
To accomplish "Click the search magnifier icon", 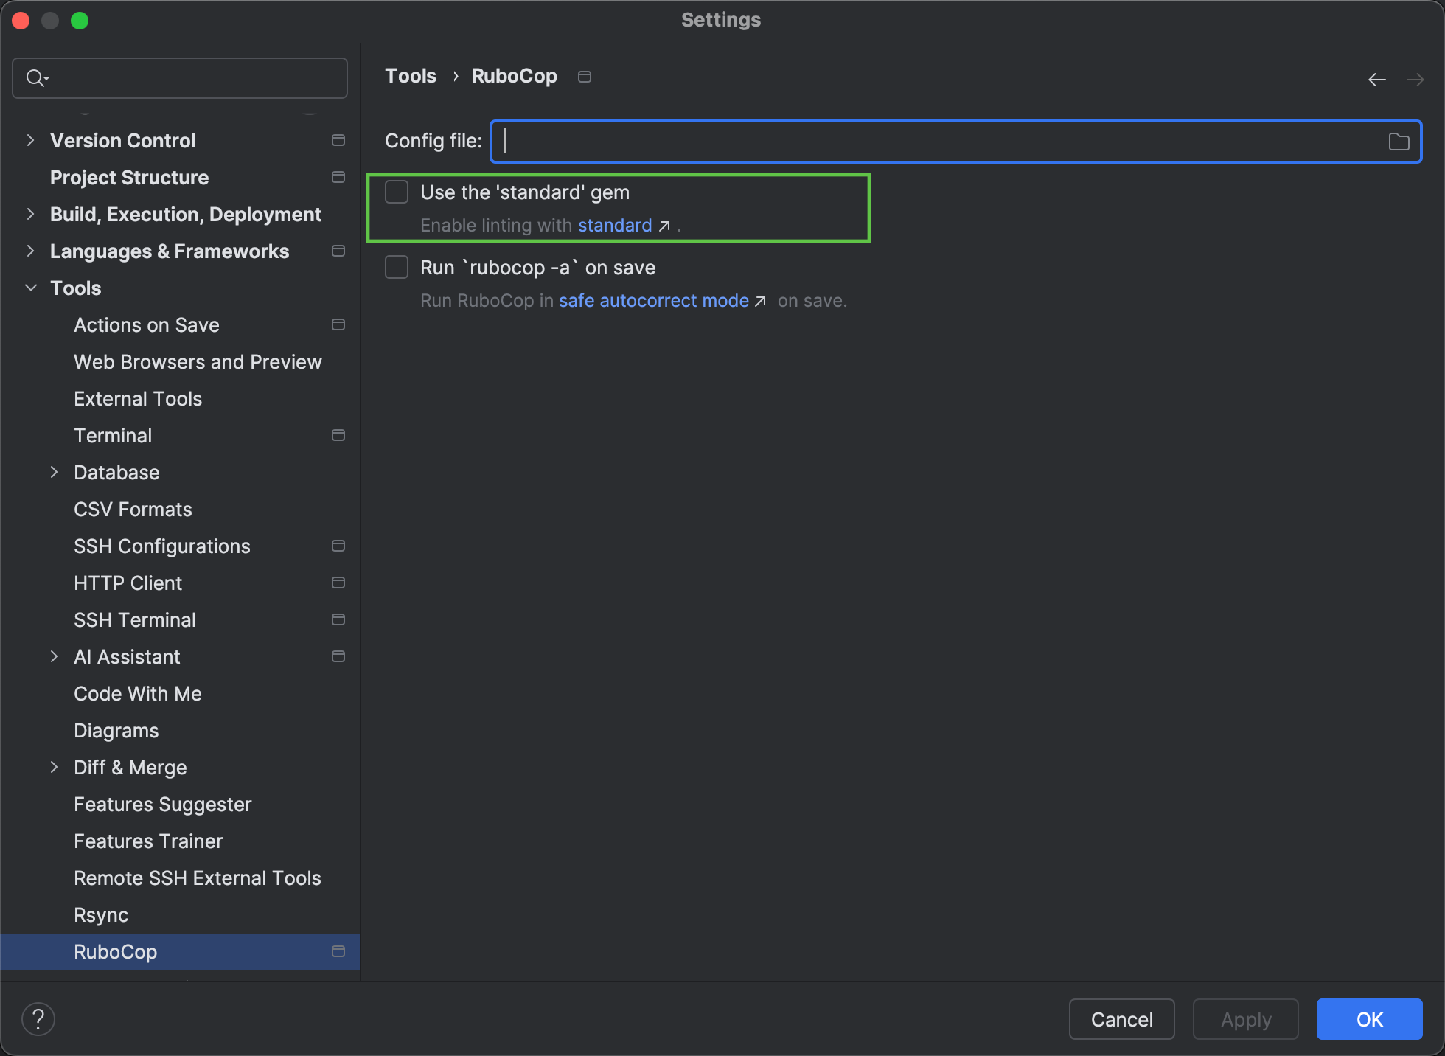I will (35, 77).
